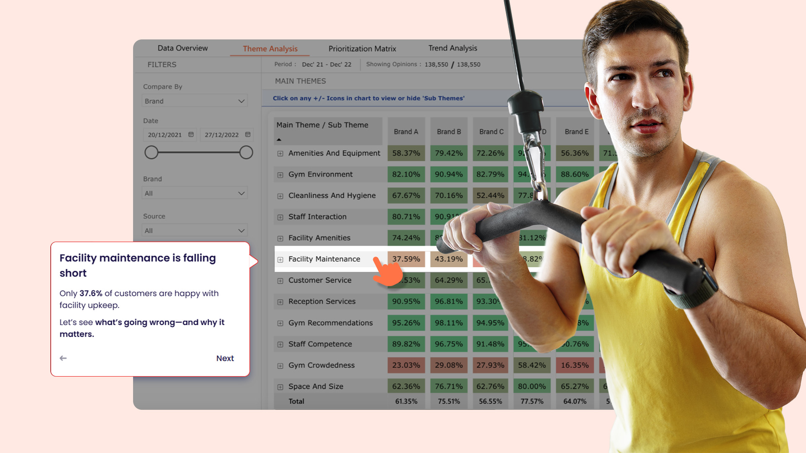
Task: Open the Compare By Brand dropdown
Action: [x=195, y=101]
